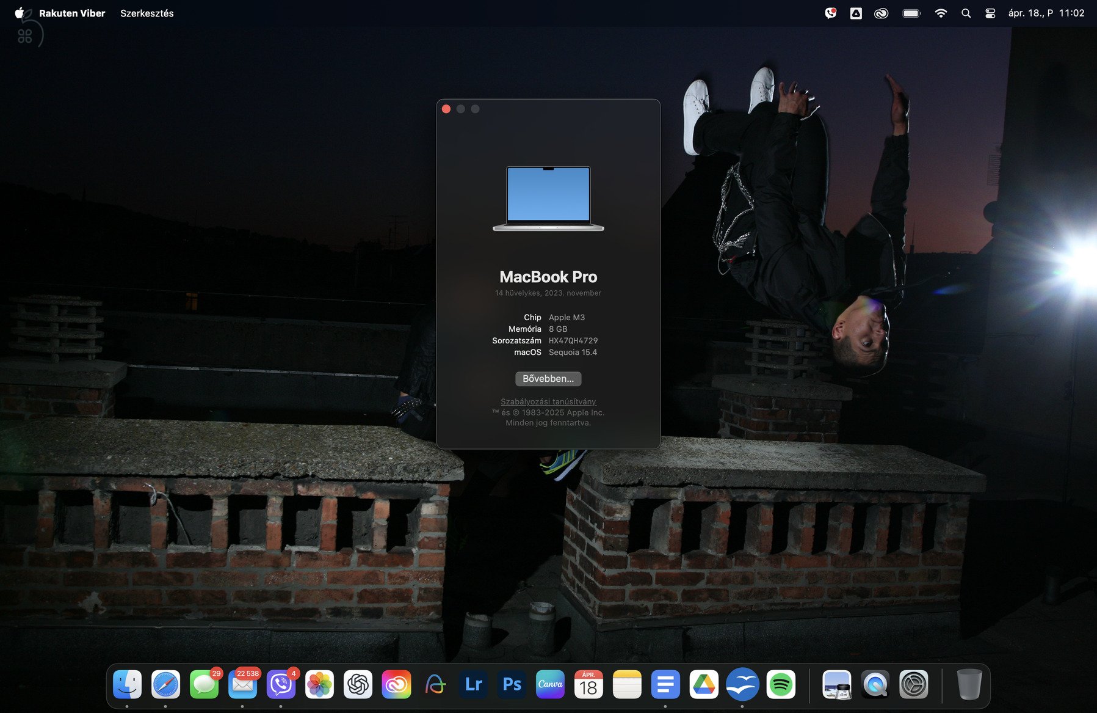The width and height of the screenshot is (1097, 713).
Task: Click the Apple M3 chip value
Action: pos(567,317)
